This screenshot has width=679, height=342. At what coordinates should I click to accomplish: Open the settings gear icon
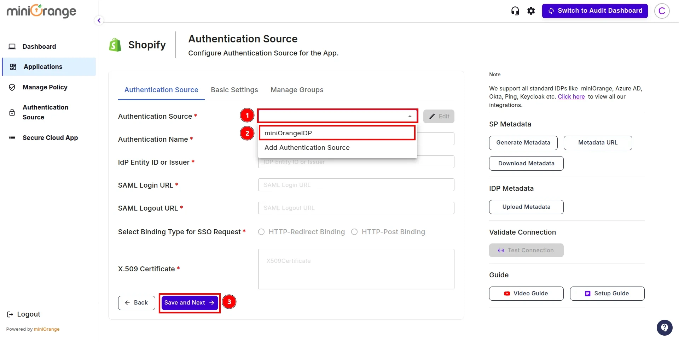pos(531,11)
